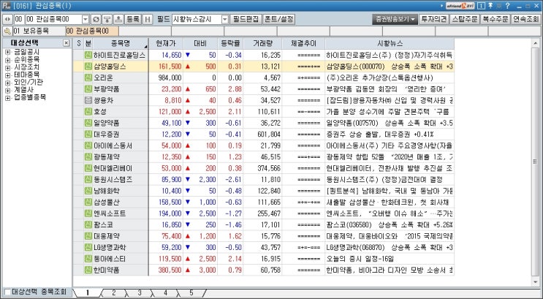The width and height of the screenshot is (543, 299).
Task: Click the green icon beside 광동제약
Action: pos(88,157)
